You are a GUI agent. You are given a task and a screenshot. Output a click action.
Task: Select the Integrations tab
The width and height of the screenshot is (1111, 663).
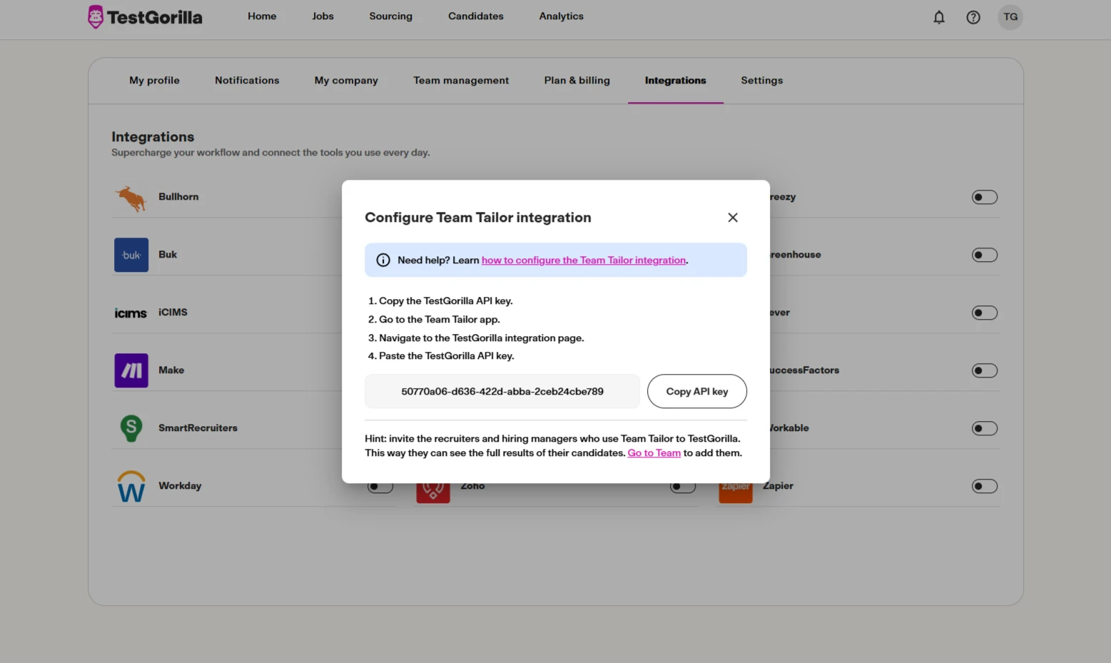click(676, 81)
